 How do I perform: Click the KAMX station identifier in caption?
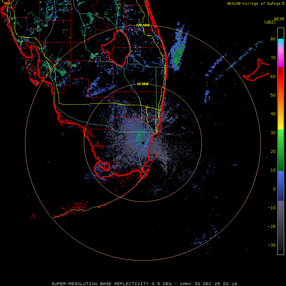187,284
